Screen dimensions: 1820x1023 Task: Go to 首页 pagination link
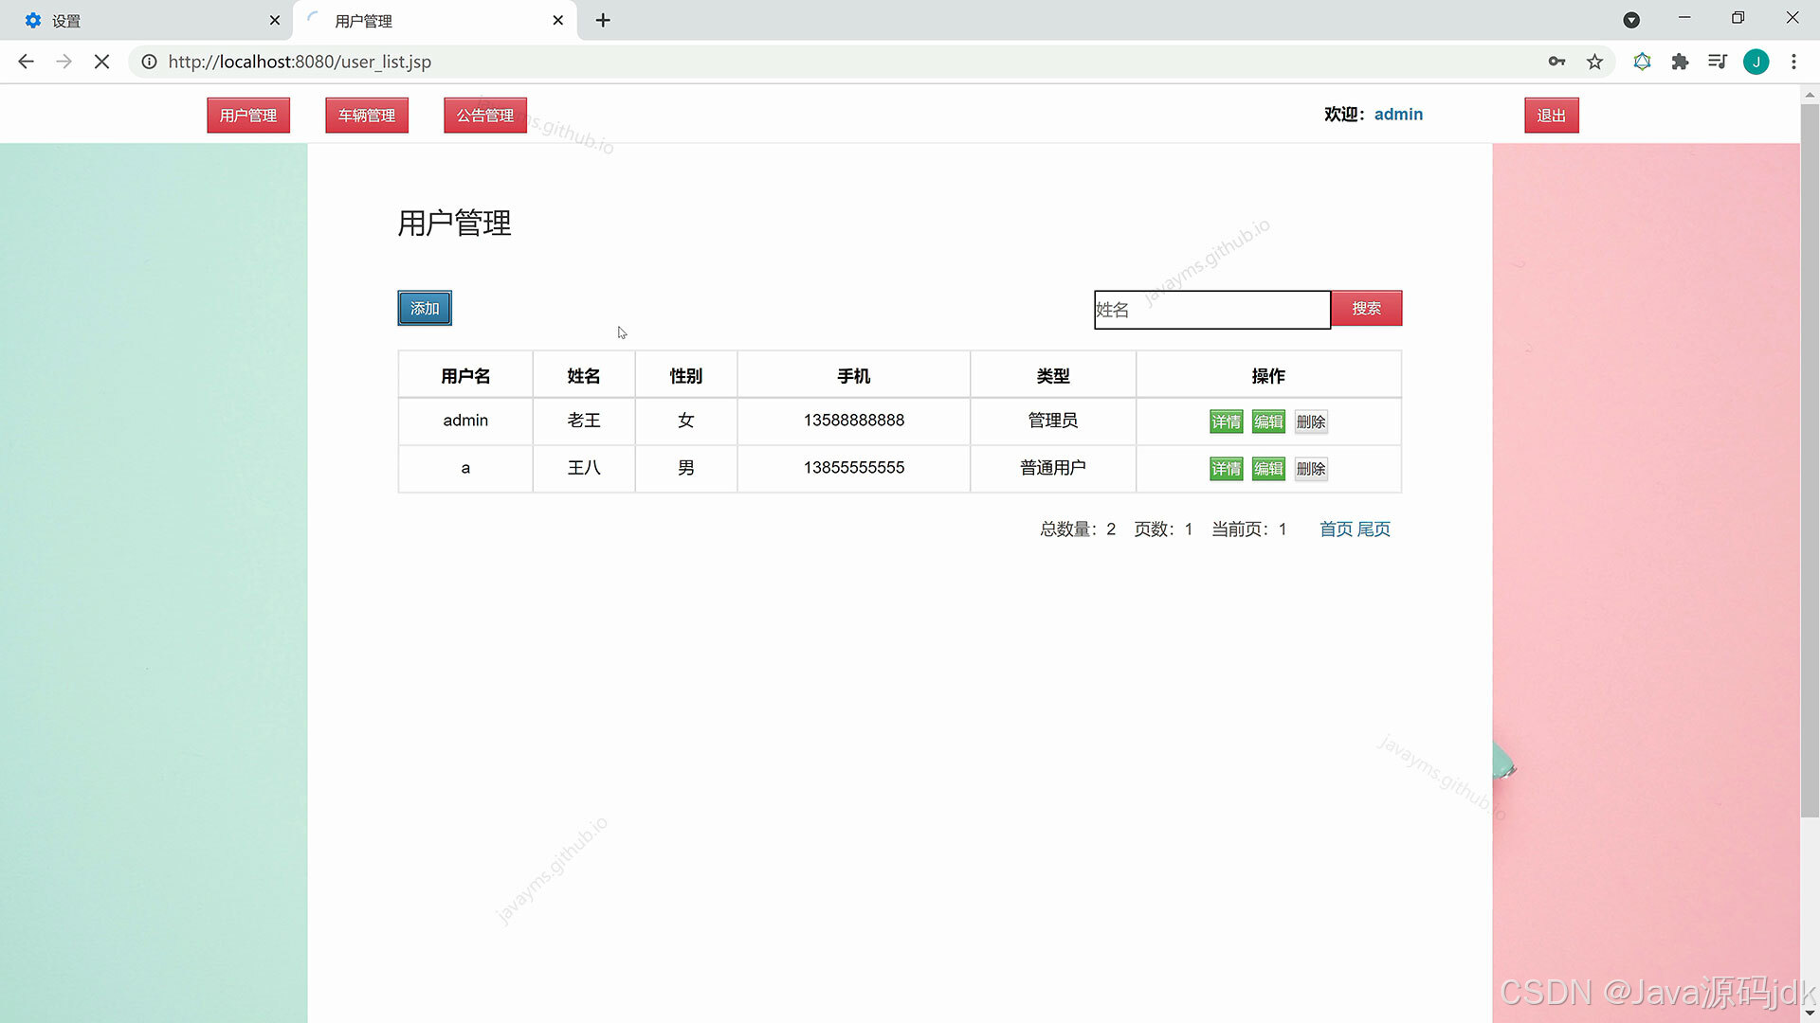[1336, 529]
